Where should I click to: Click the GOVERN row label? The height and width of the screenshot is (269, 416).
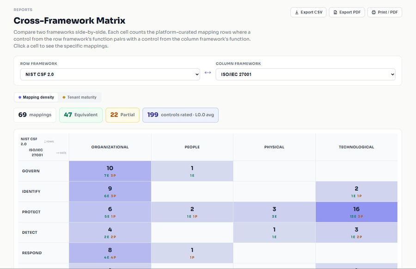[x=31, y=171]
